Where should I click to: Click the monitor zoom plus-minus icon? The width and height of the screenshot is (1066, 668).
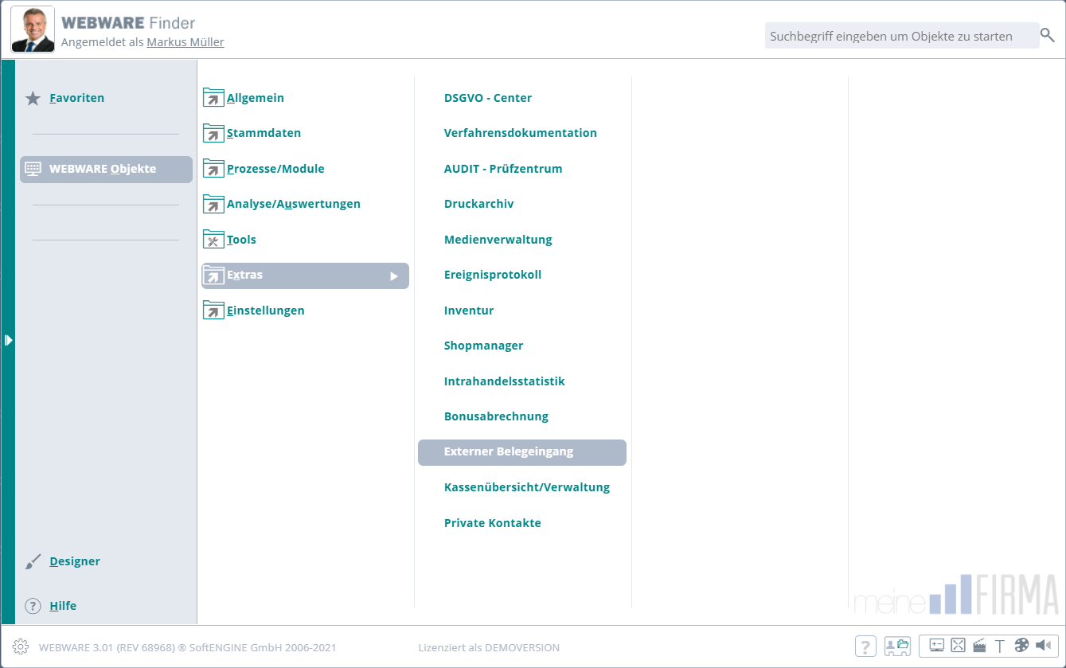936,646
